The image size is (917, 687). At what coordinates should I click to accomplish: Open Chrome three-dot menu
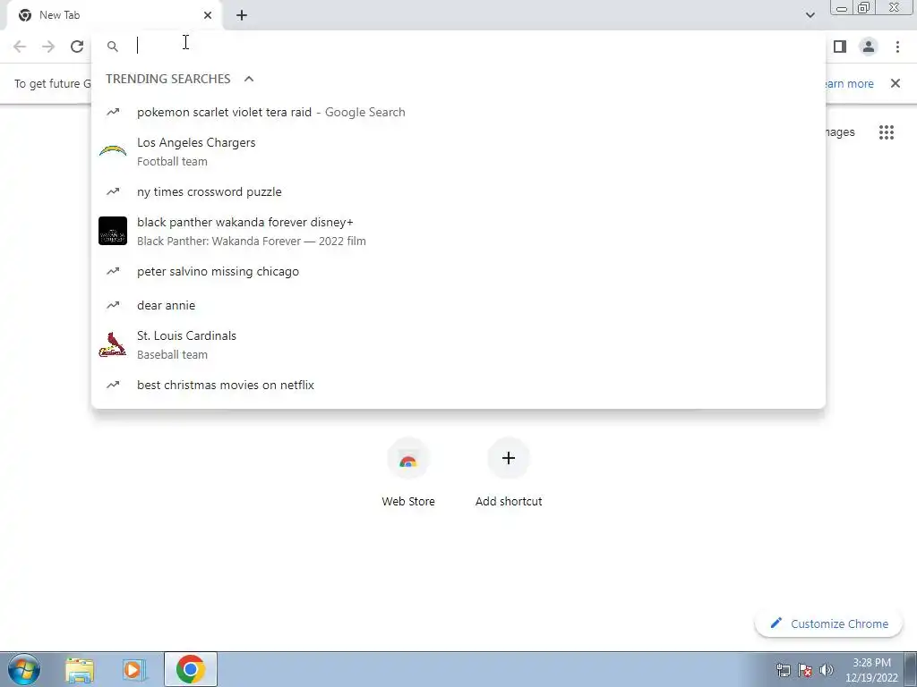coord(897,47)
